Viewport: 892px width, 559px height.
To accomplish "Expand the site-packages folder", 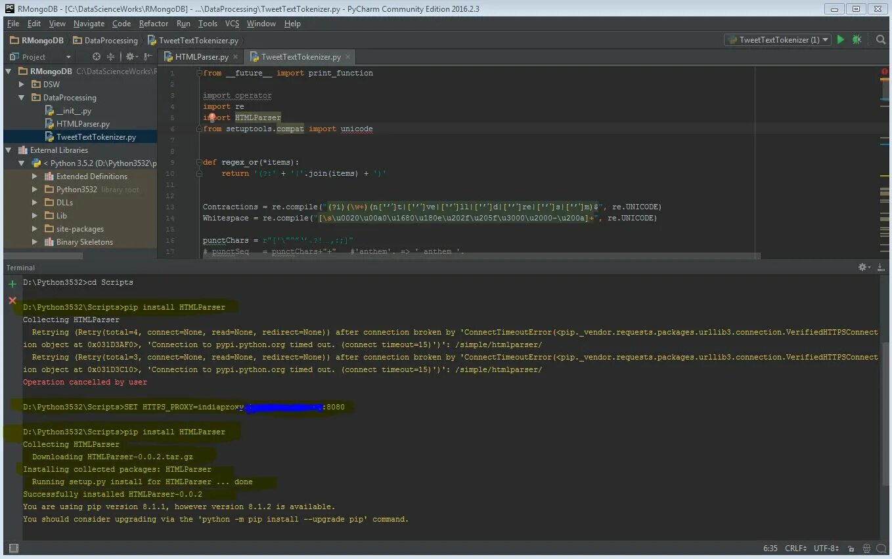I will tap(35, 229).
